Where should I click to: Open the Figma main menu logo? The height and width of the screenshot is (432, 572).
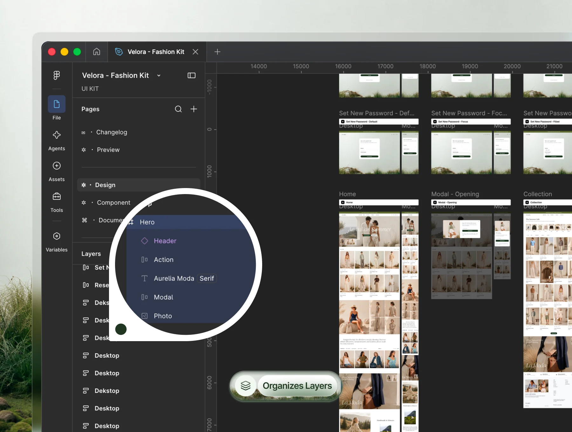[57, 75]
